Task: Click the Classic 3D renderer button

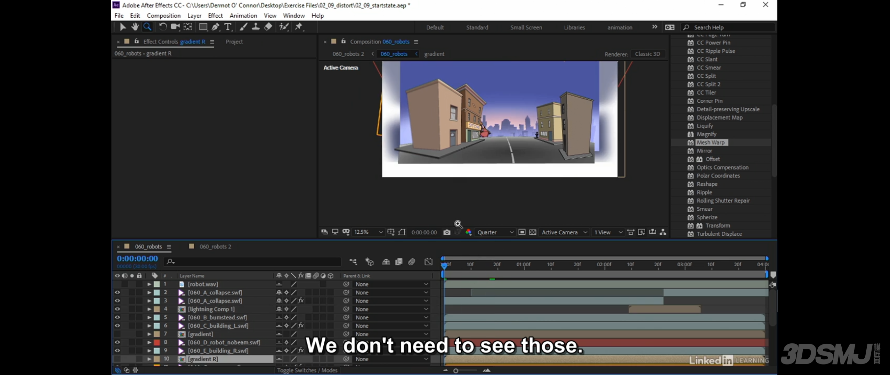Action: click(647, 54)
